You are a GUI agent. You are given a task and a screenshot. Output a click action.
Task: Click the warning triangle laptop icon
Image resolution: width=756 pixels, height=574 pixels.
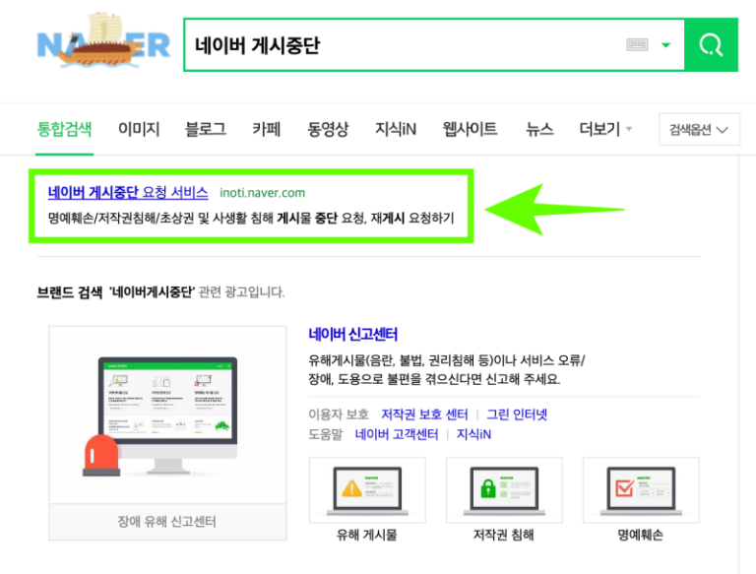click(367, 490)
